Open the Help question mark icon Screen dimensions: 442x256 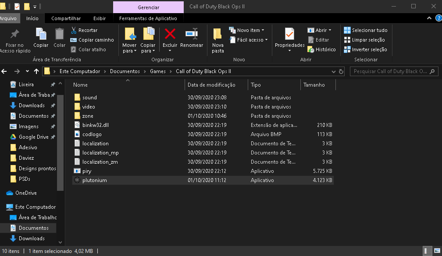(x=438, y=18)
